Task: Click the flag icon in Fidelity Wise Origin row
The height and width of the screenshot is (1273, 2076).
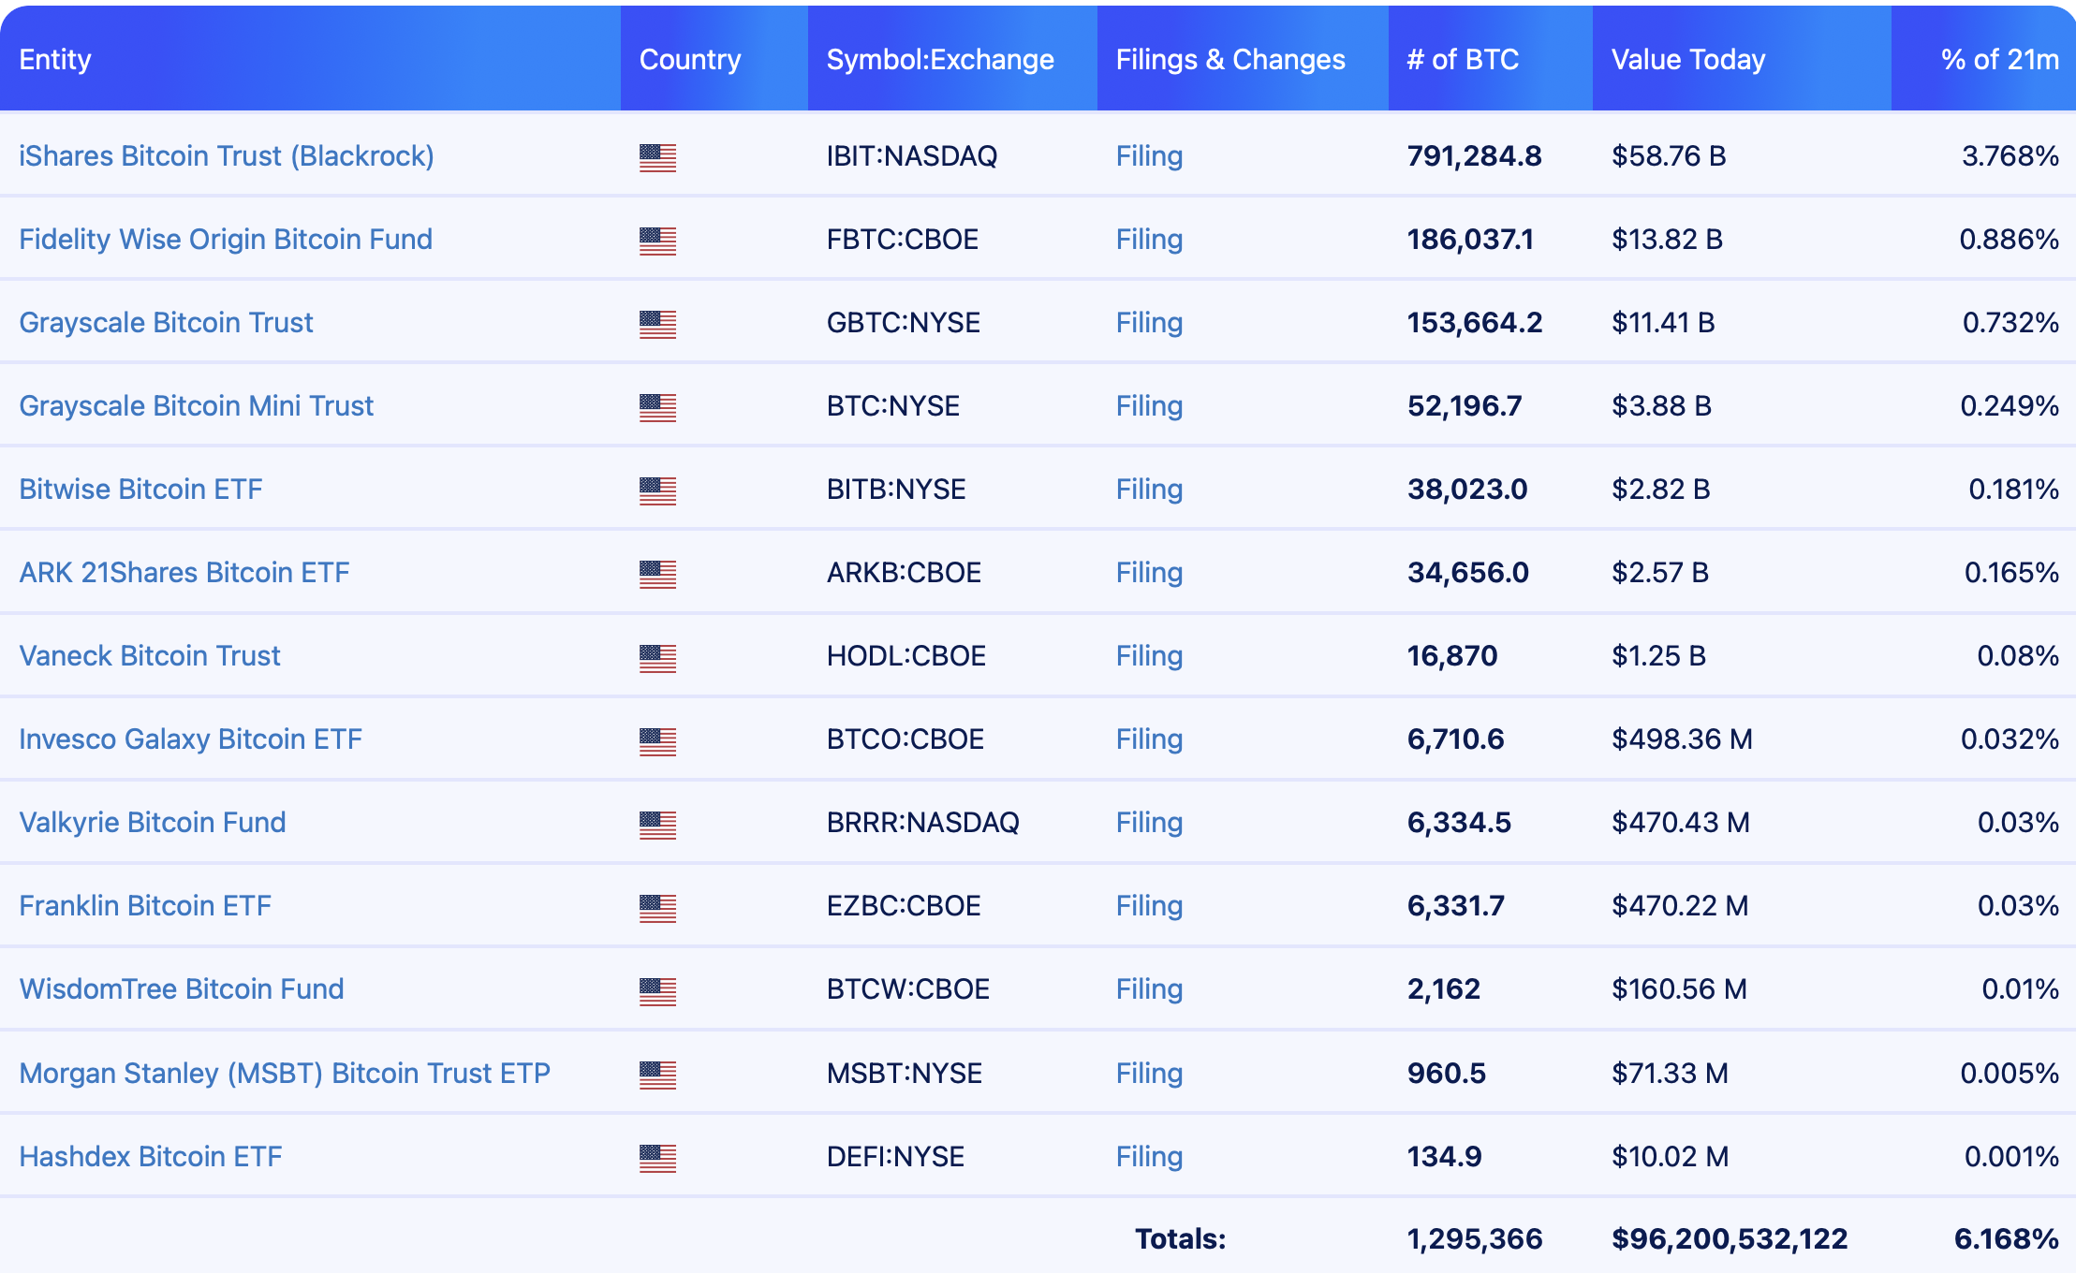Action: 657,241
